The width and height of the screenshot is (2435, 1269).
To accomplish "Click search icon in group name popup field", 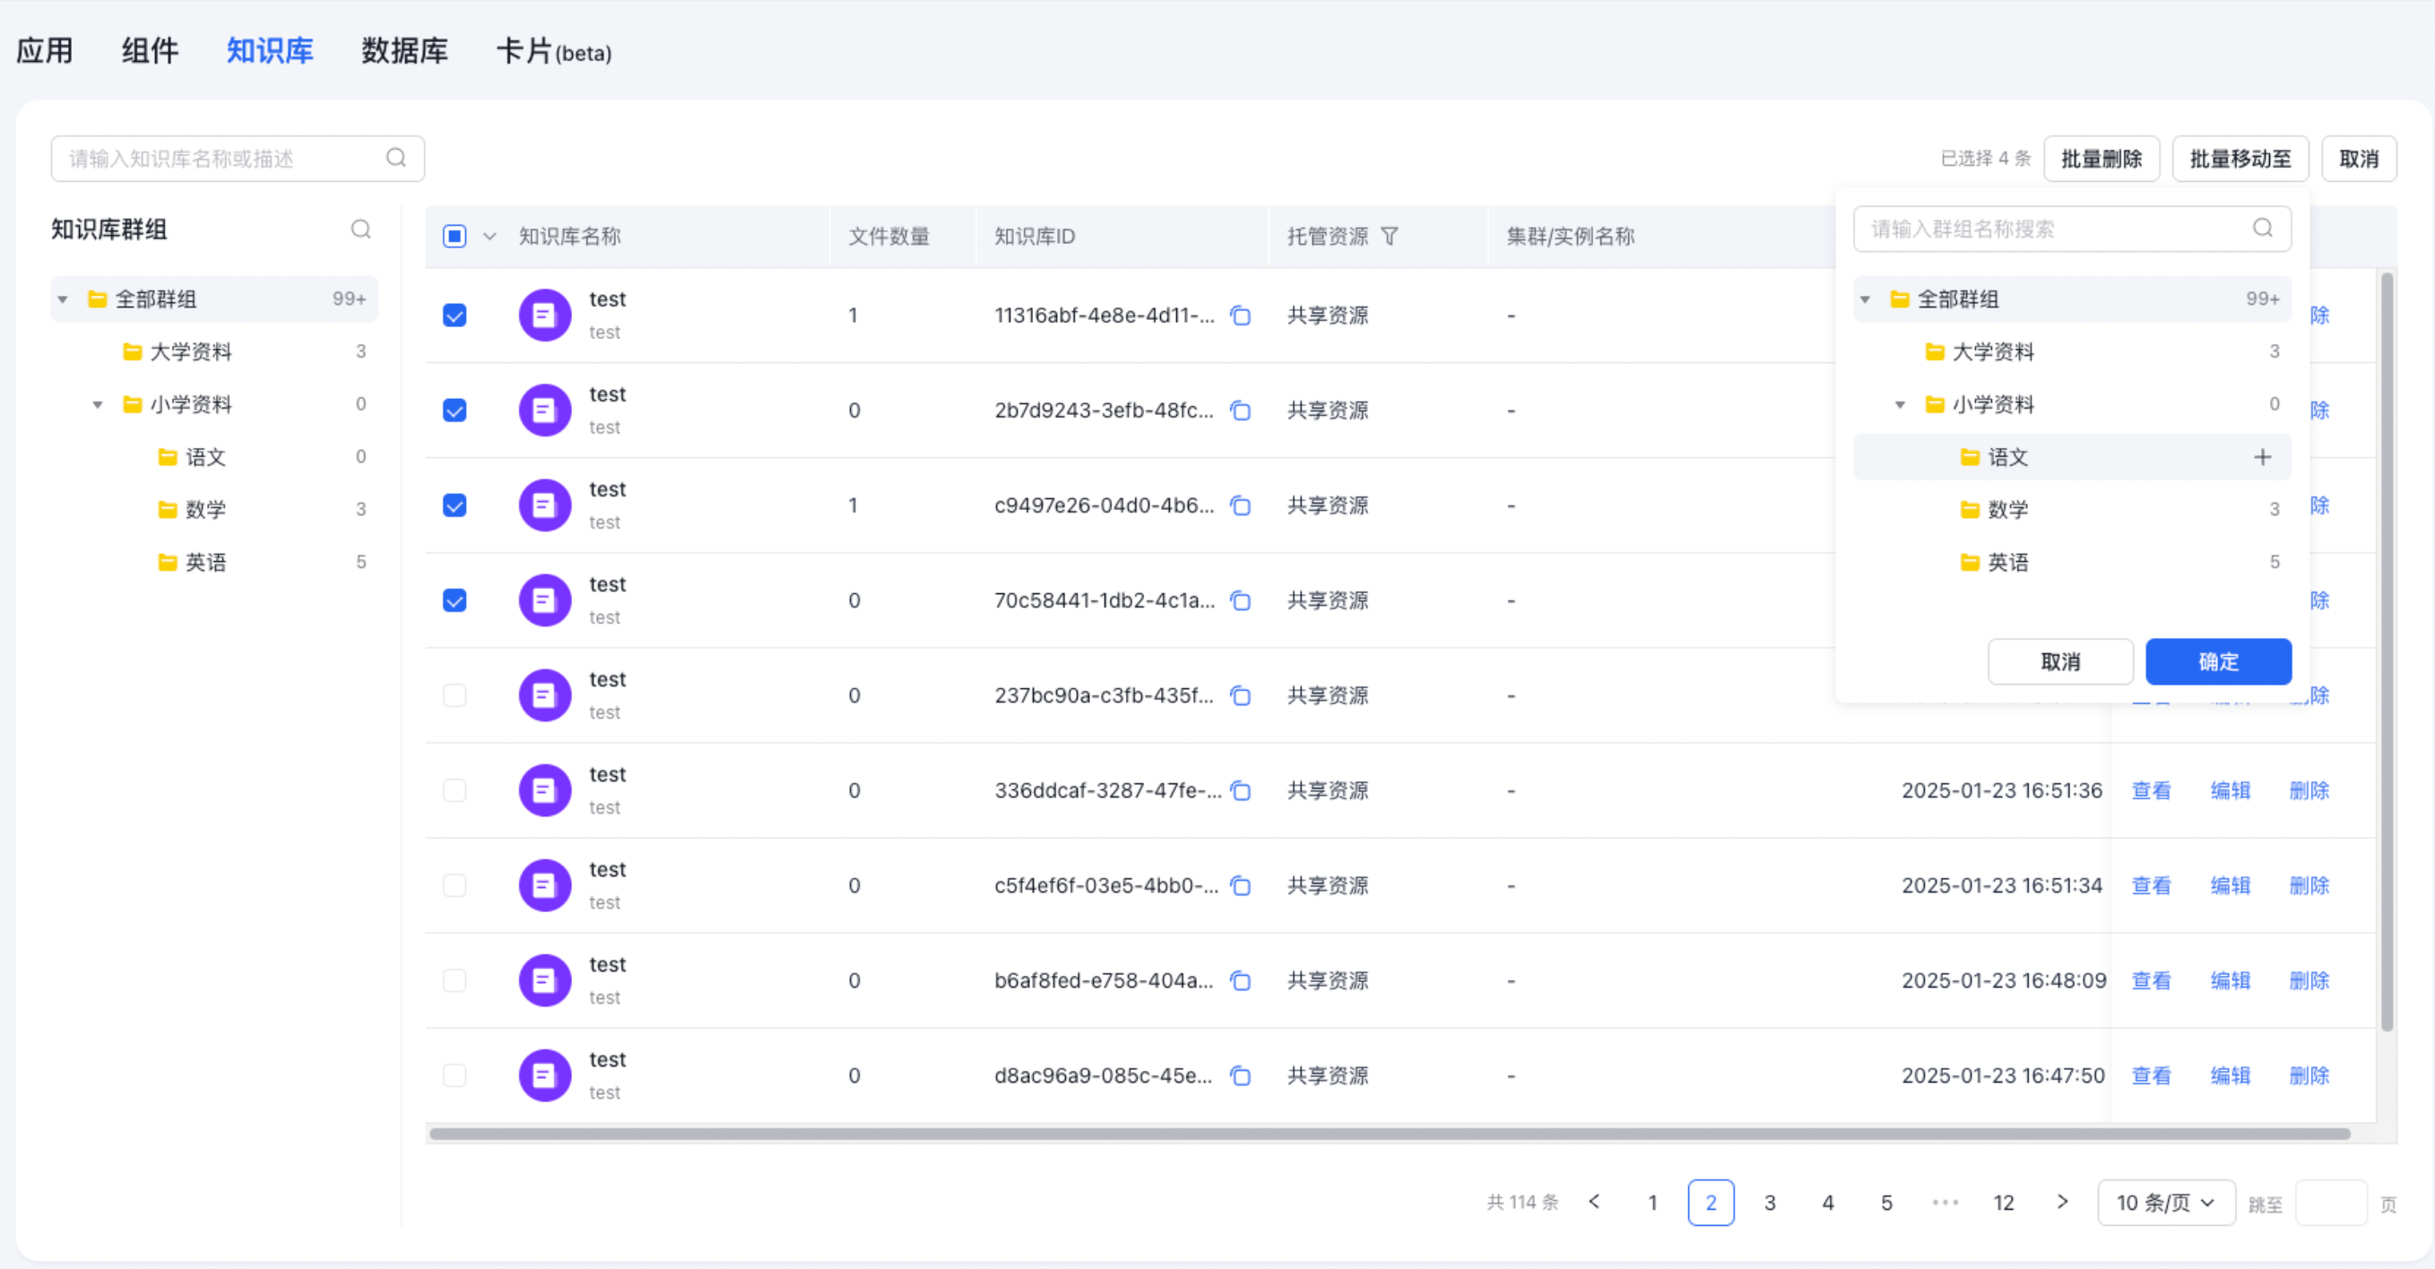I will [2262, 228].
